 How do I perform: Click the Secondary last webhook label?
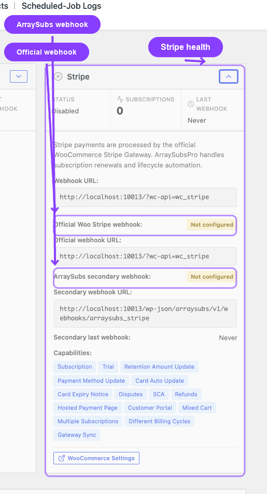92,337
